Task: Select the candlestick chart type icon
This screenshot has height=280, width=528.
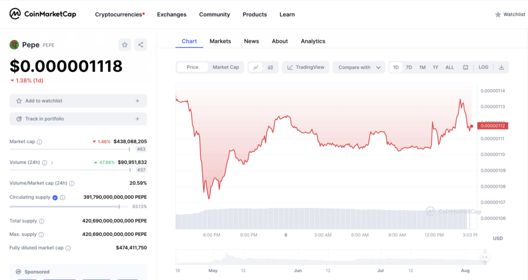Action: pos(270,67)
